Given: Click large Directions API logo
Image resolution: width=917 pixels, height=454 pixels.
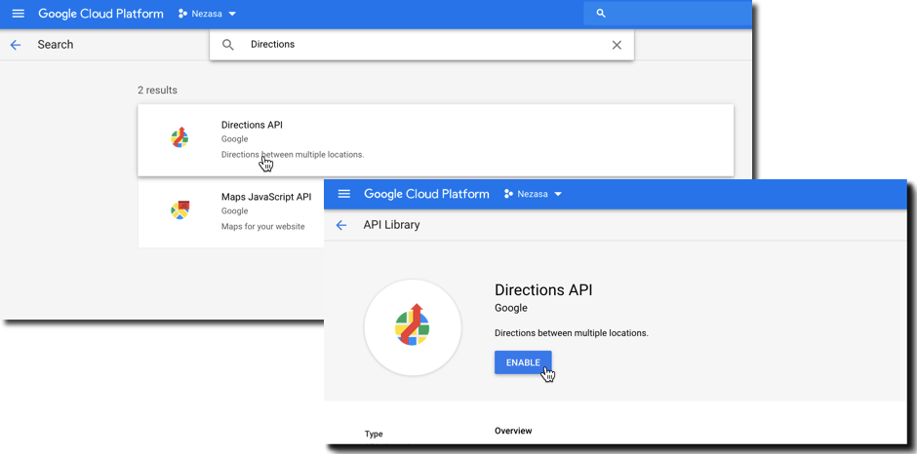Looking at the screenshot, I should coord(413,326).
